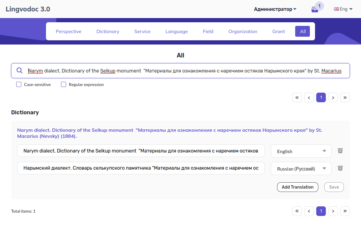This screenshot has width=361, height=228.
Task: Open the Russian (Русский) language dropdown
Action: point(301,168)
